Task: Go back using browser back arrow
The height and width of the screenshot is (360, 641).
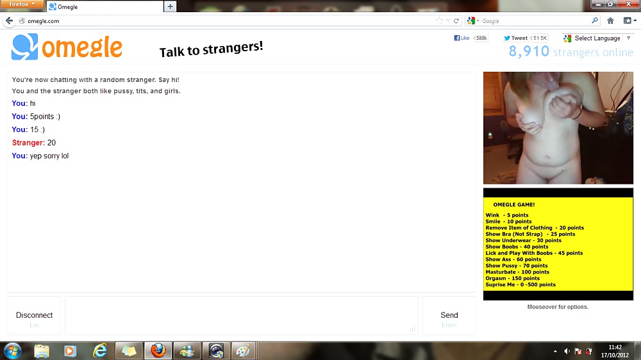Action: click(x=9, y=20)
